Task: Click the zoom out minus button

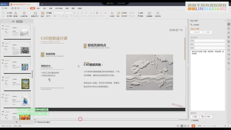Action: pos(204,126)
